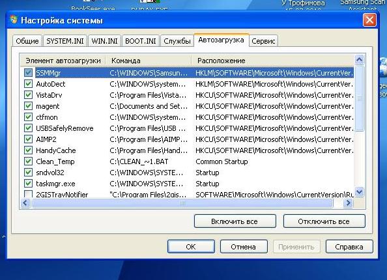Click the Отключить все button
Image resolution: width=387 pixels, height=280 pixels.
pos(324,221)
